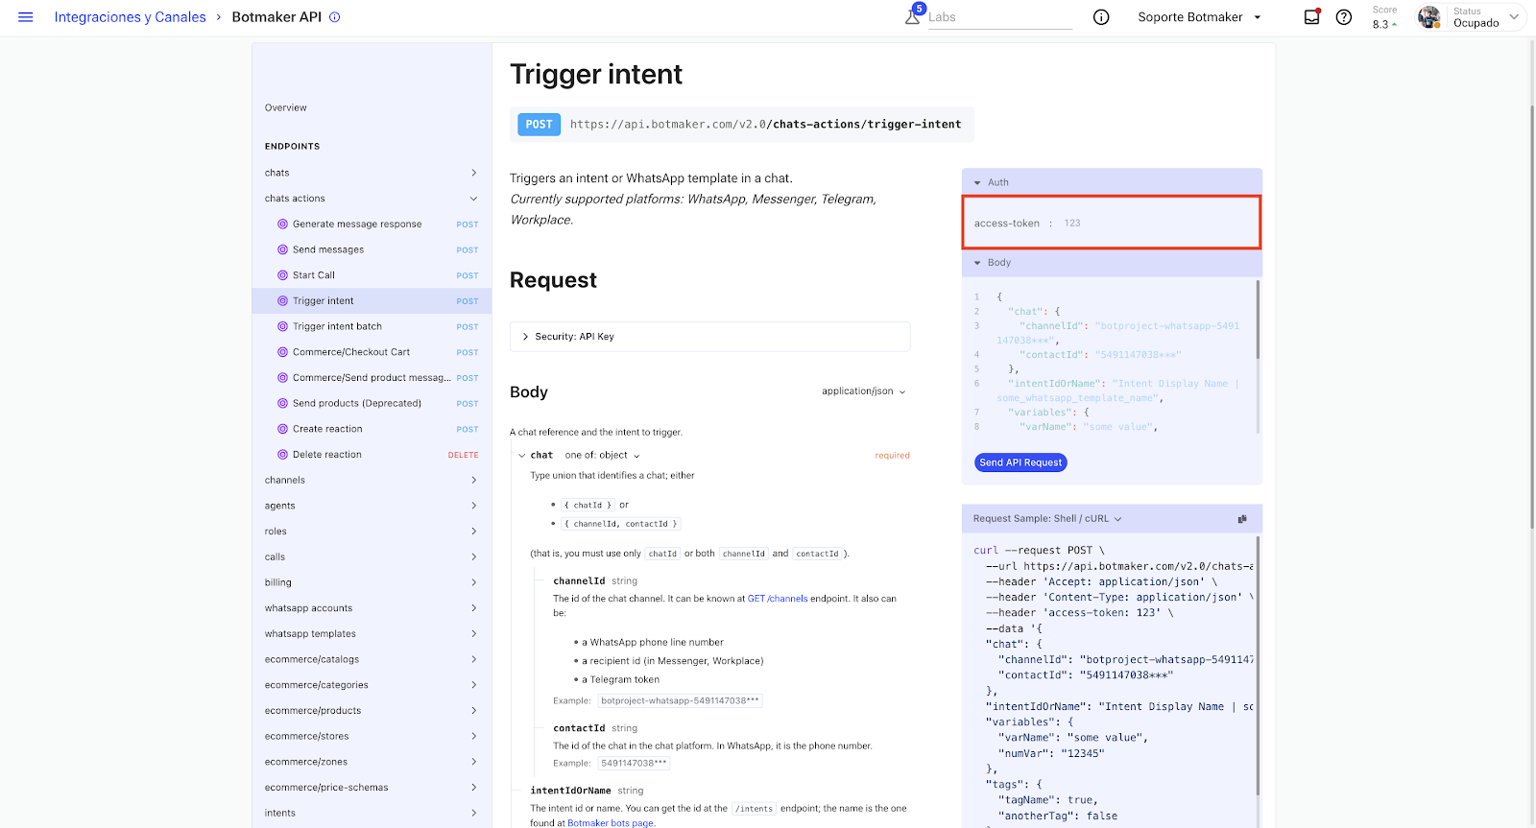Image resolution: width=1536 pixels, height=828 pixels.
Task: Collapse the chat object property
Action: pyautogui.click(x=522, y=456)
